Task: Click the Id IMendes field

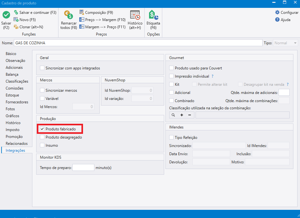Action: 279,145
